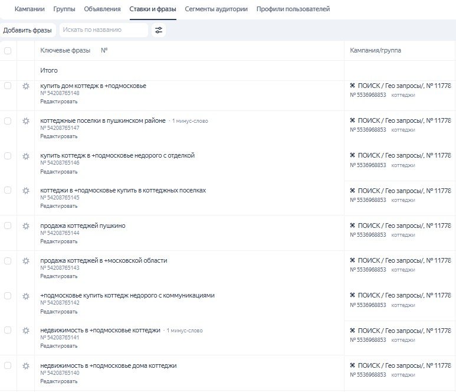This screenshot has height=392, width=456.
Task: Sort by the "Ключевые фразы" column header
Action: [65, 51]
